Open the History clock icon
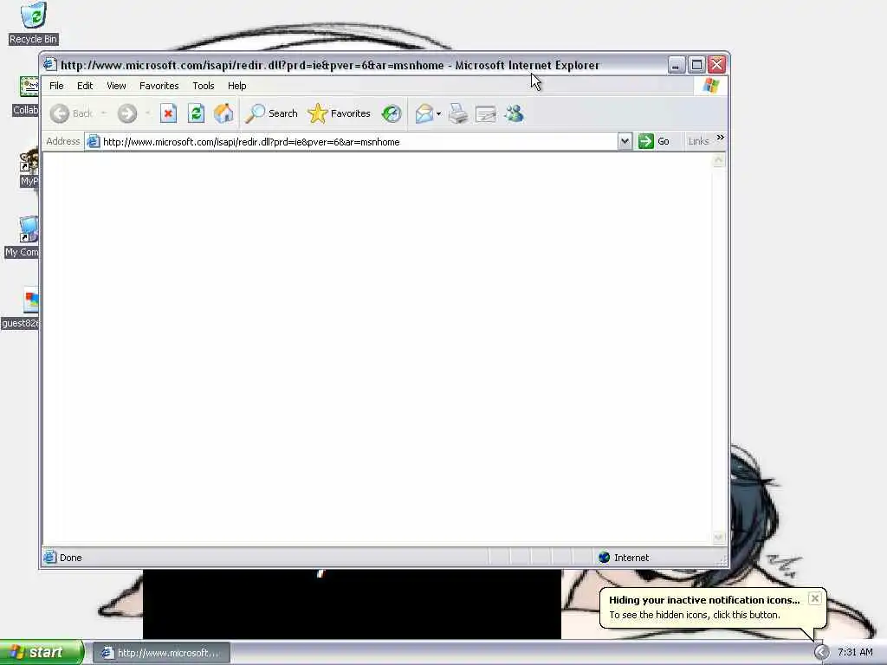The image size is (887, 665). tap(392, 113)
